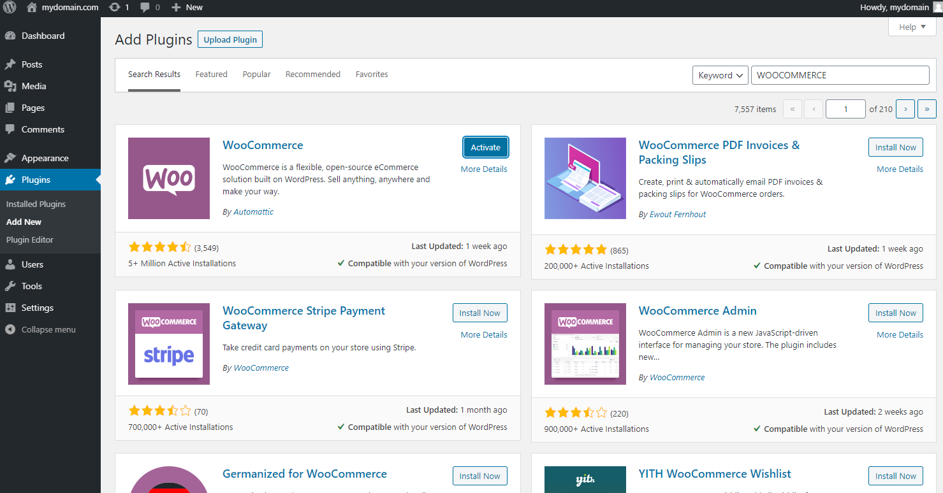The image size is (943, 493).
Task: Click the 7,557 items count
Action: (x=755, y=109)
